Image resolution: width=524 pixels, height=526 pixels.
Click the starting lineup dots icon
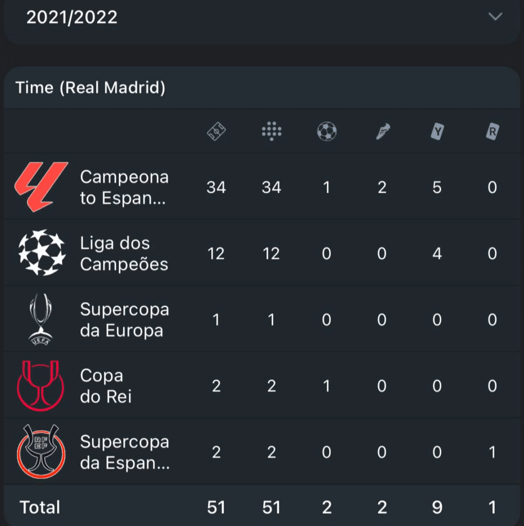[x=272, y=132]
